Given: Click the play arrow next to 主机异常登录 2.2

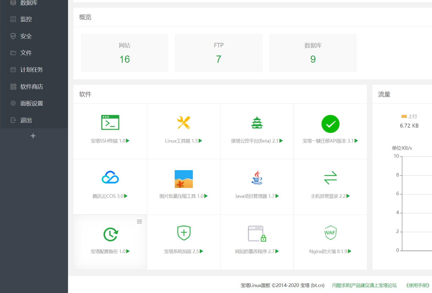Looking at the screenshot, I should click(348, 196).
